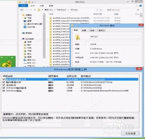
Task: Click 占用空间 column header in cleanup tool
Action: pyautogui.click(x=71, y=76)
